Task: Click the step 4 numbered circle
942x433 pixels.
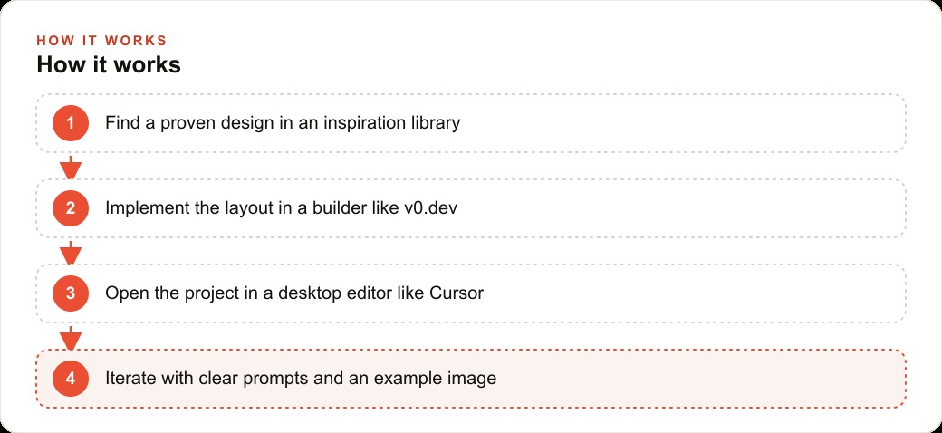Action: (x=71, y=379)
